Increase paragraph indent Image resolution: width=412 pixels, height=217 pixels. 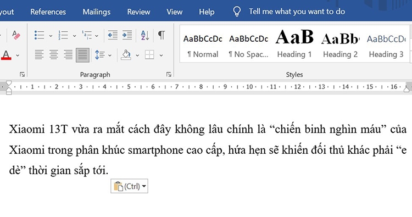(x=127, y=35)
